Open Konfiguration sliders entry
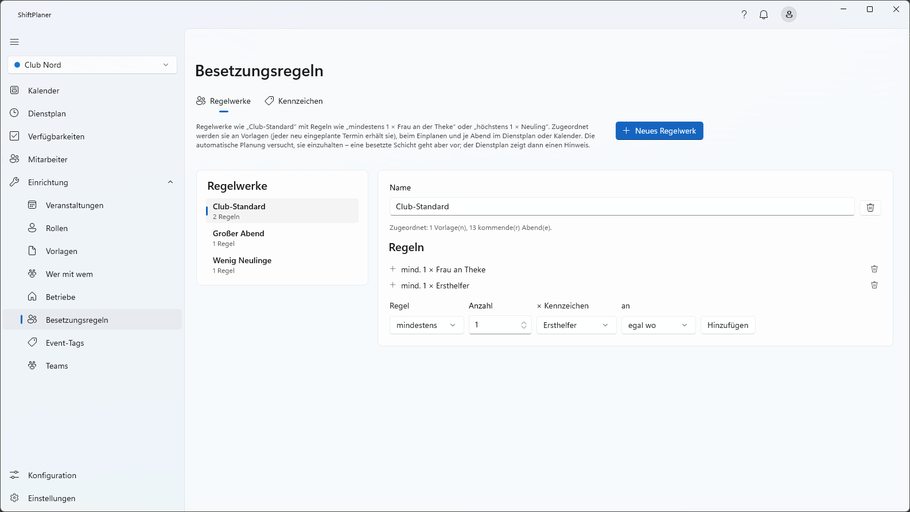The height and width of the screenshot is (512, 910). coord(92,475)
